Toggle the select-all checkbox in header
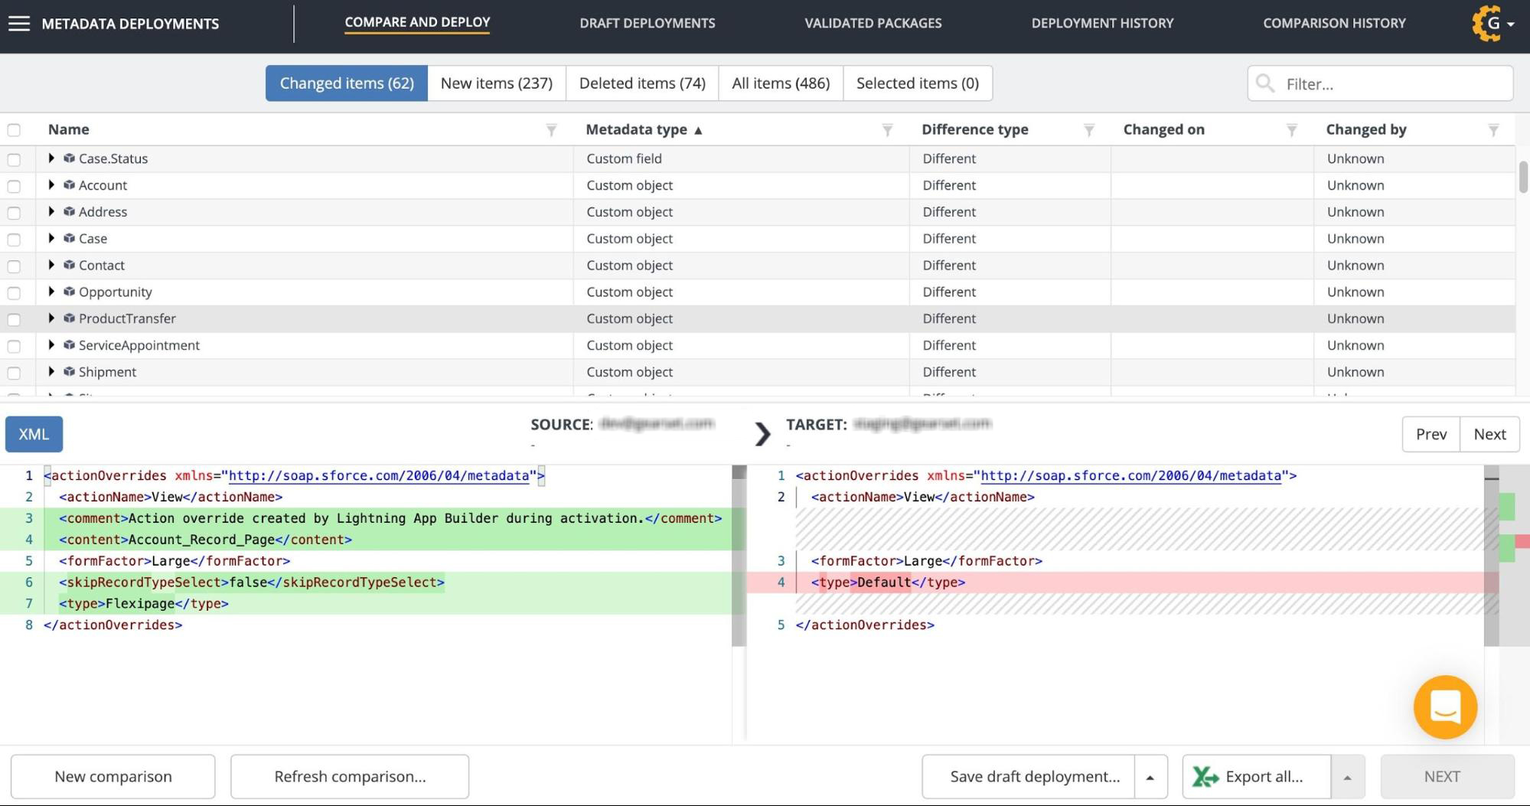The width and height of the screenshot is (1530, 806). click(14, 130)
